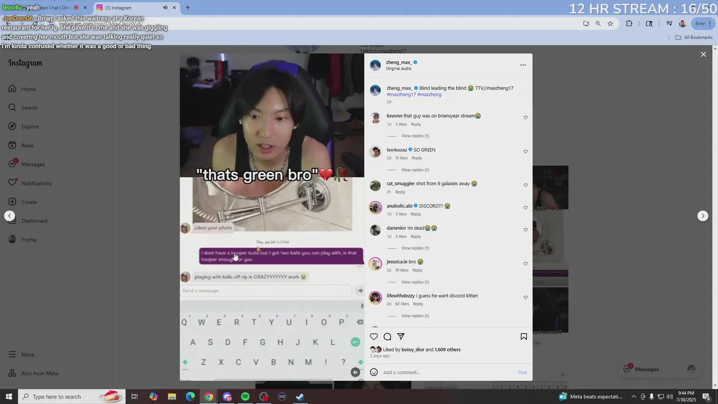Like jesssica.le's comment with its heart
The width and height of the screenshot is (718, 404).
[526, 264]
